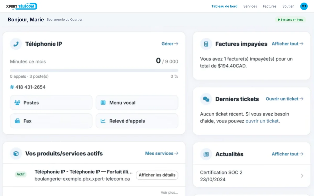
Task: Click the Xpert Télécom logo
Action: click(x=21, y=6)
